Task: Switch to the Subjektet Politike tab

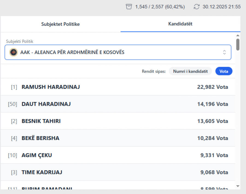Action: [x=60, y=24]
